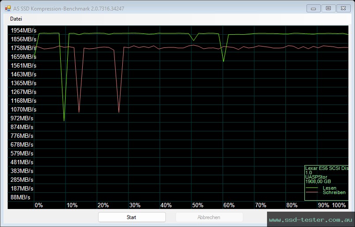Click the Schreiben legend entry
The width and height of the screenshot is (355, 227).
[334, 192]
